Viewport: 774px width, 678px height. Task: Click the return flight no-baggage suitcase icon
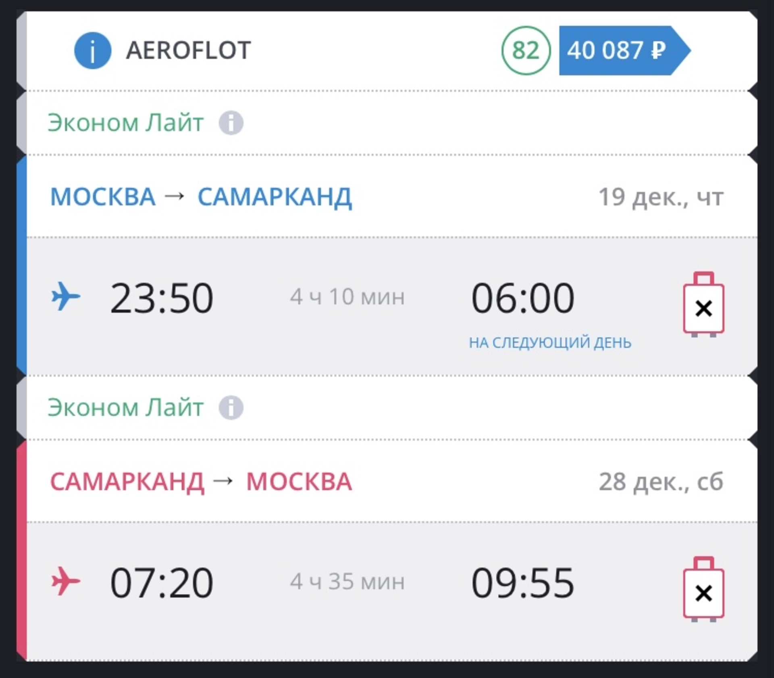tap(703, 590)
